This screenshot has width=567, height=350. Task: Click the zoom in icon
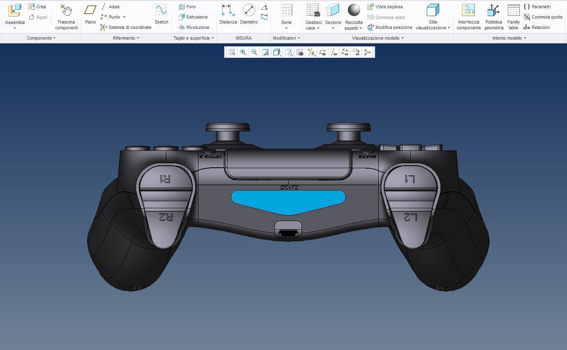(x=243, y=52)
